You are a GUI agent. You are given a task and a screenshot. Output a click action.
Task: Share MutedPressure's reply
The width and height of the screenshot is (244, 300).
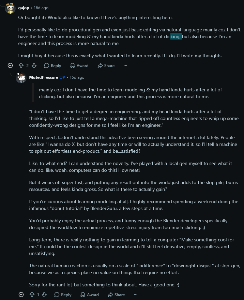[x=117, y=295]
